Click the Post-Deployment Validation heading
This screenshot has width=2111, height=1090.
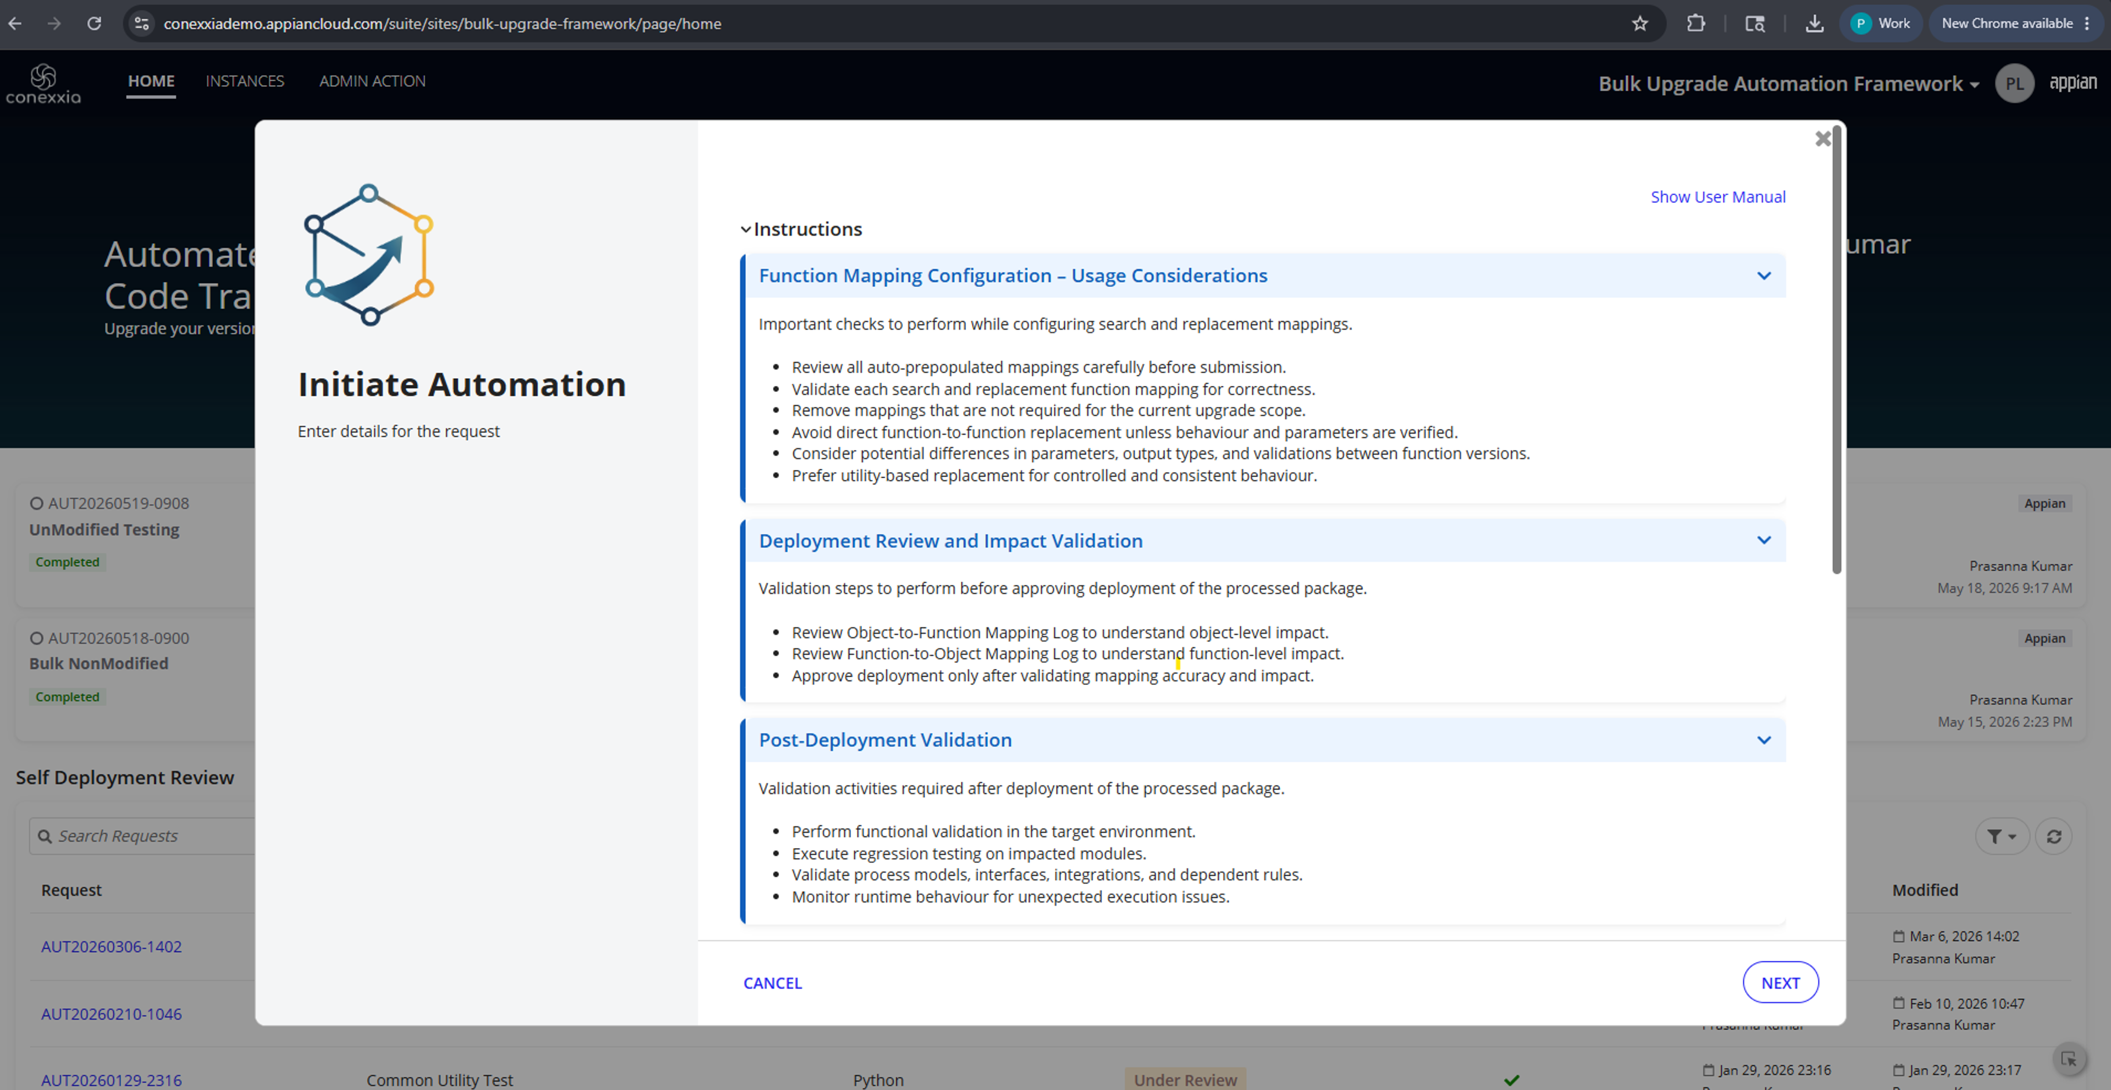(885, 740)
